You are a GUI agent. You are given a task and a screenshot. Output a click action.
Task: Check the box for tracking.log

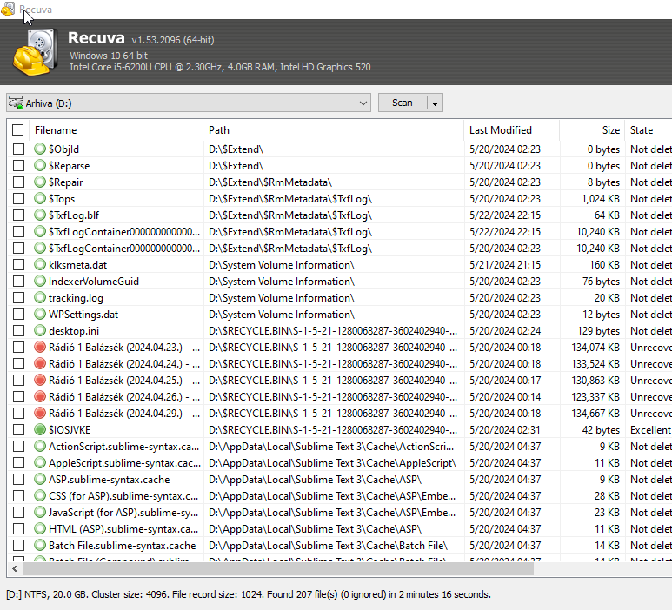click(18, 297)
